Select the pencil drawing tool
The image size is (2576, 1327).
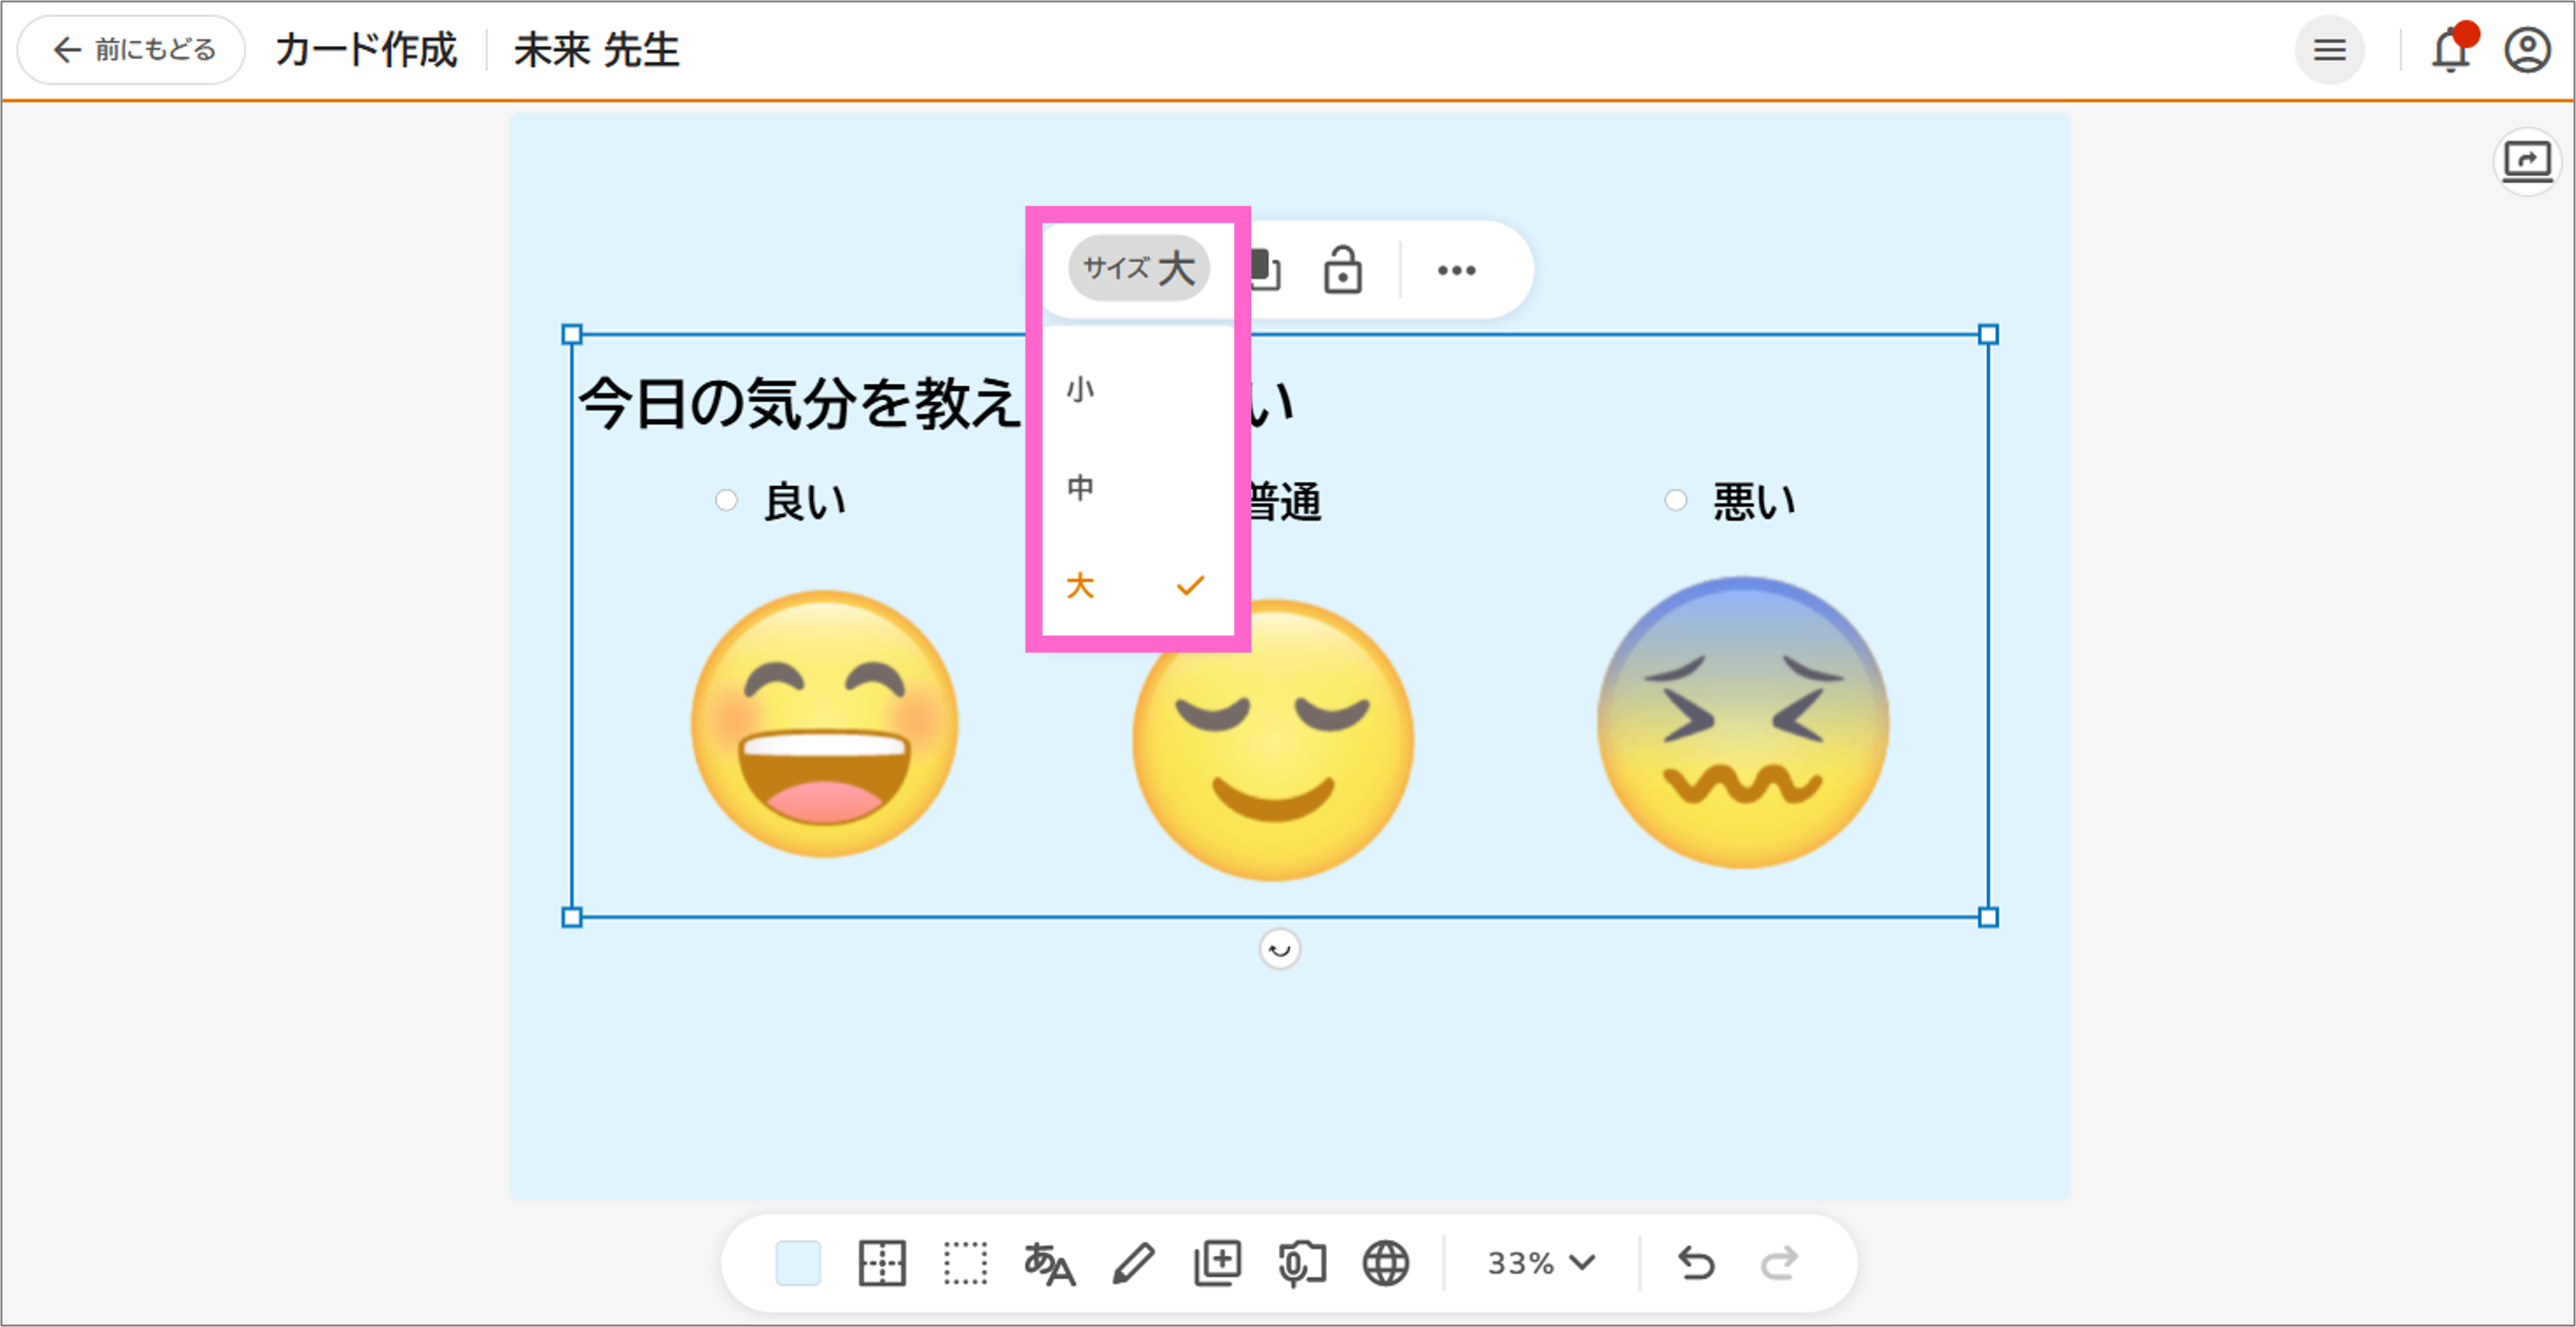[1132, 1263]
